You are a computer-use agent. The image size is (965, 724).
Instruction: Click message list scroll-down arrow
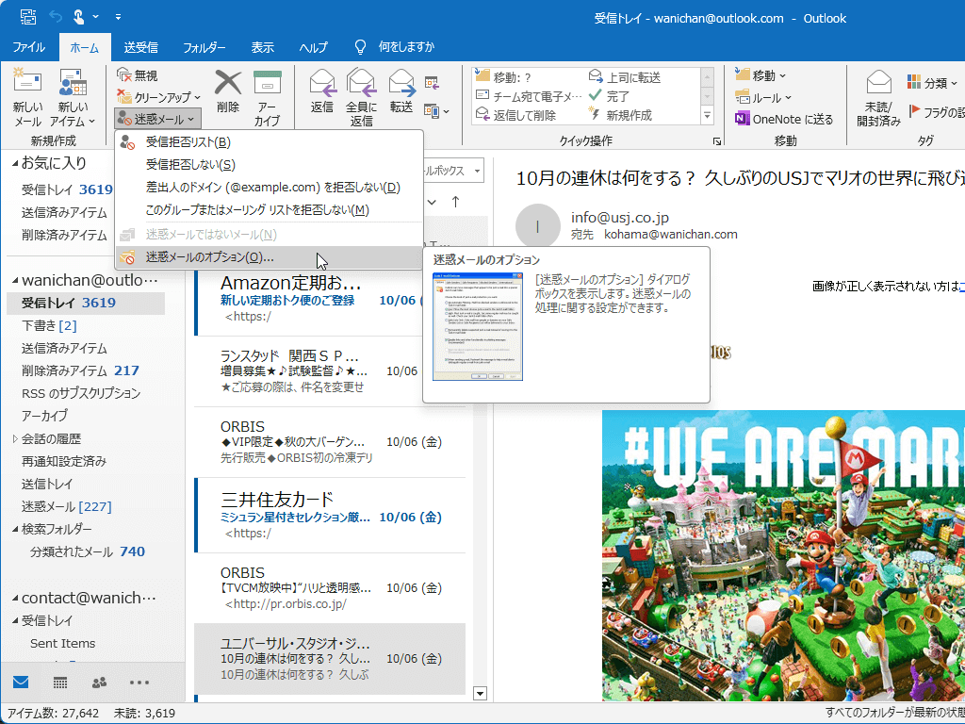pos(480,693)
